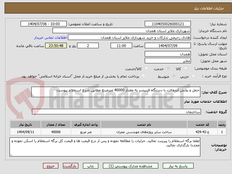Click the تاریخ نیاز column header
232x174 pixels.
tap(26, 125)
